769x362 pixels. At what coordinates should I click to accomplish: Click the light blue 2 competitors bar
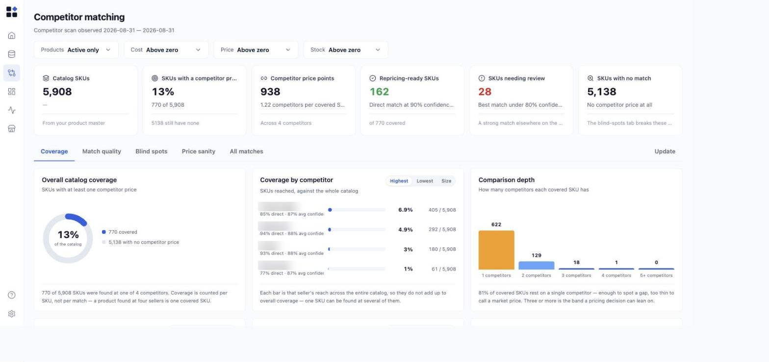click(536, 265)
